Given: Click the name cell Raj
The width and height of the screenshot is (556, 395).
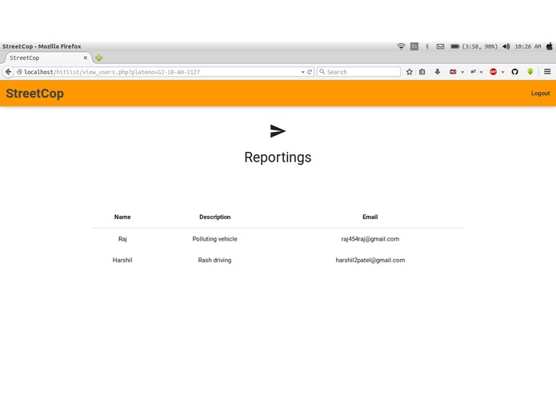Looking at the screenshot, I should [x=122, y=239].
